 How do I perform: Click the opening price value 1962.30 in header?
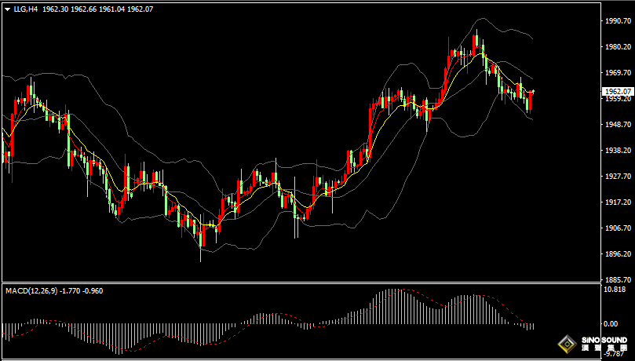(57, 10)
